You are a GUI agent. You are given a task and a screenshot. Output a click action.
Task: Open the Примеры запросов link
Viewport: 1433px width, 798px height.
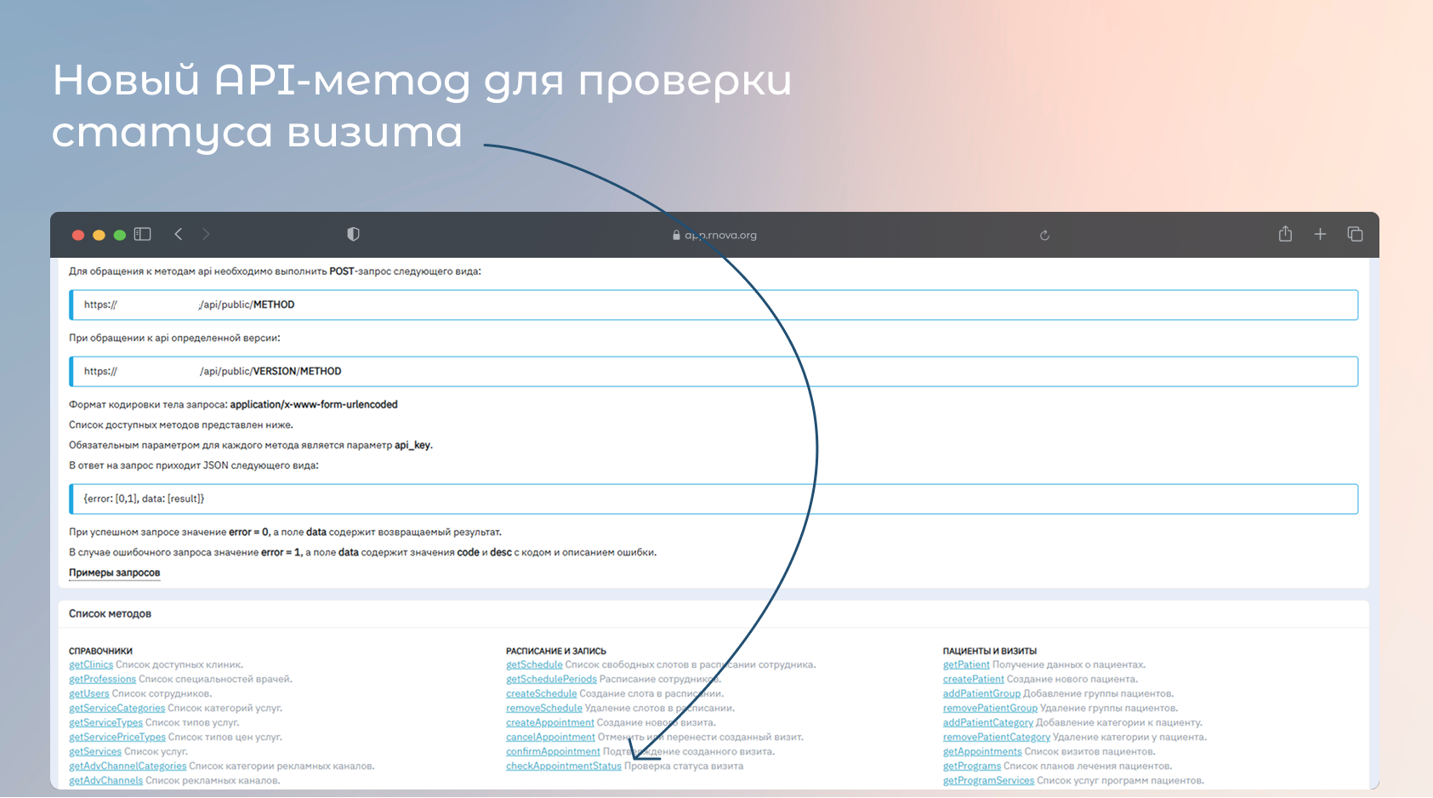coord(114,573)
